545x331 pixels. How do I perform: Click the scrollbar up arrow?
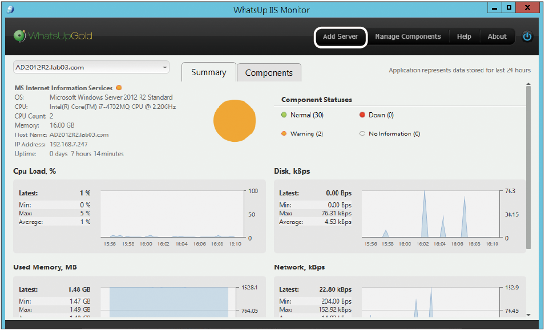tap(528, 84)
